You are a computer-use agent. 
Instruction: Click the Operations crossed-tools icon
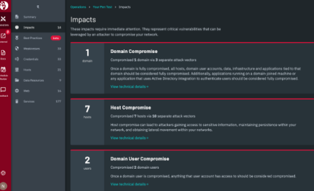(4, 19)
